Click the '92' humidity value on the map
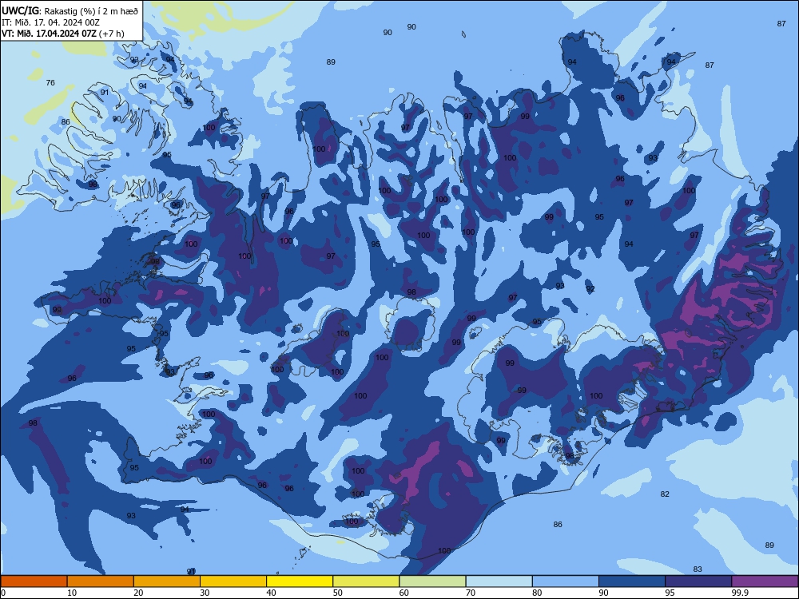This screenshot has width=799, height=599. point(590,289)
